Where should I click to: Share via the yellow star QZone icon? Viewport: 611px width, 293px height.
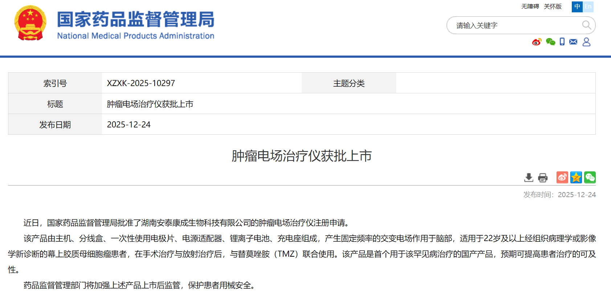tap(576, 178)
